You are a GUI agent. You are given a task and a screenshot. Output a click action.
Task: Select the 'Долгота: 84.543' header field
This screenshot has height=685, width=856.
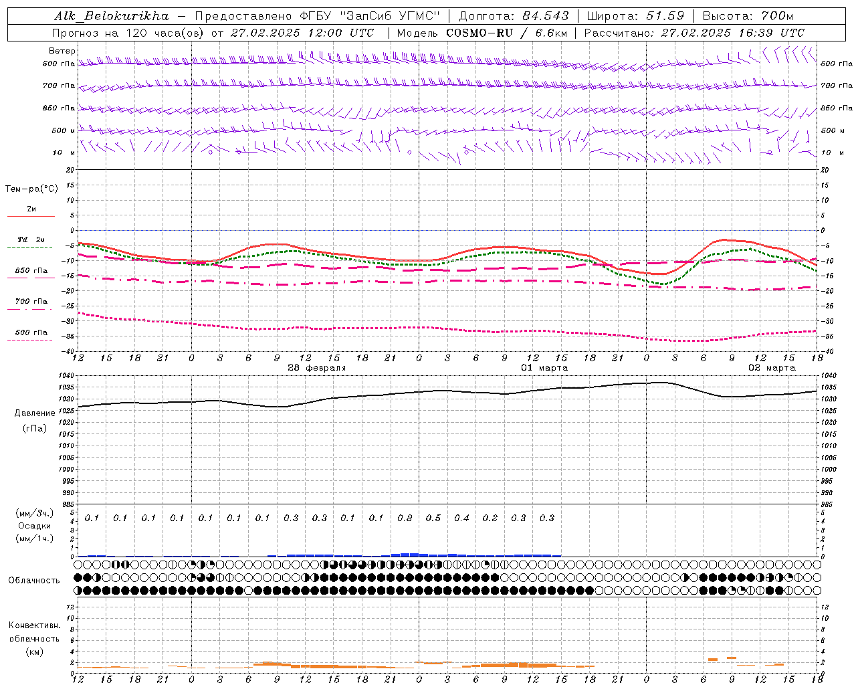point(514,16)
